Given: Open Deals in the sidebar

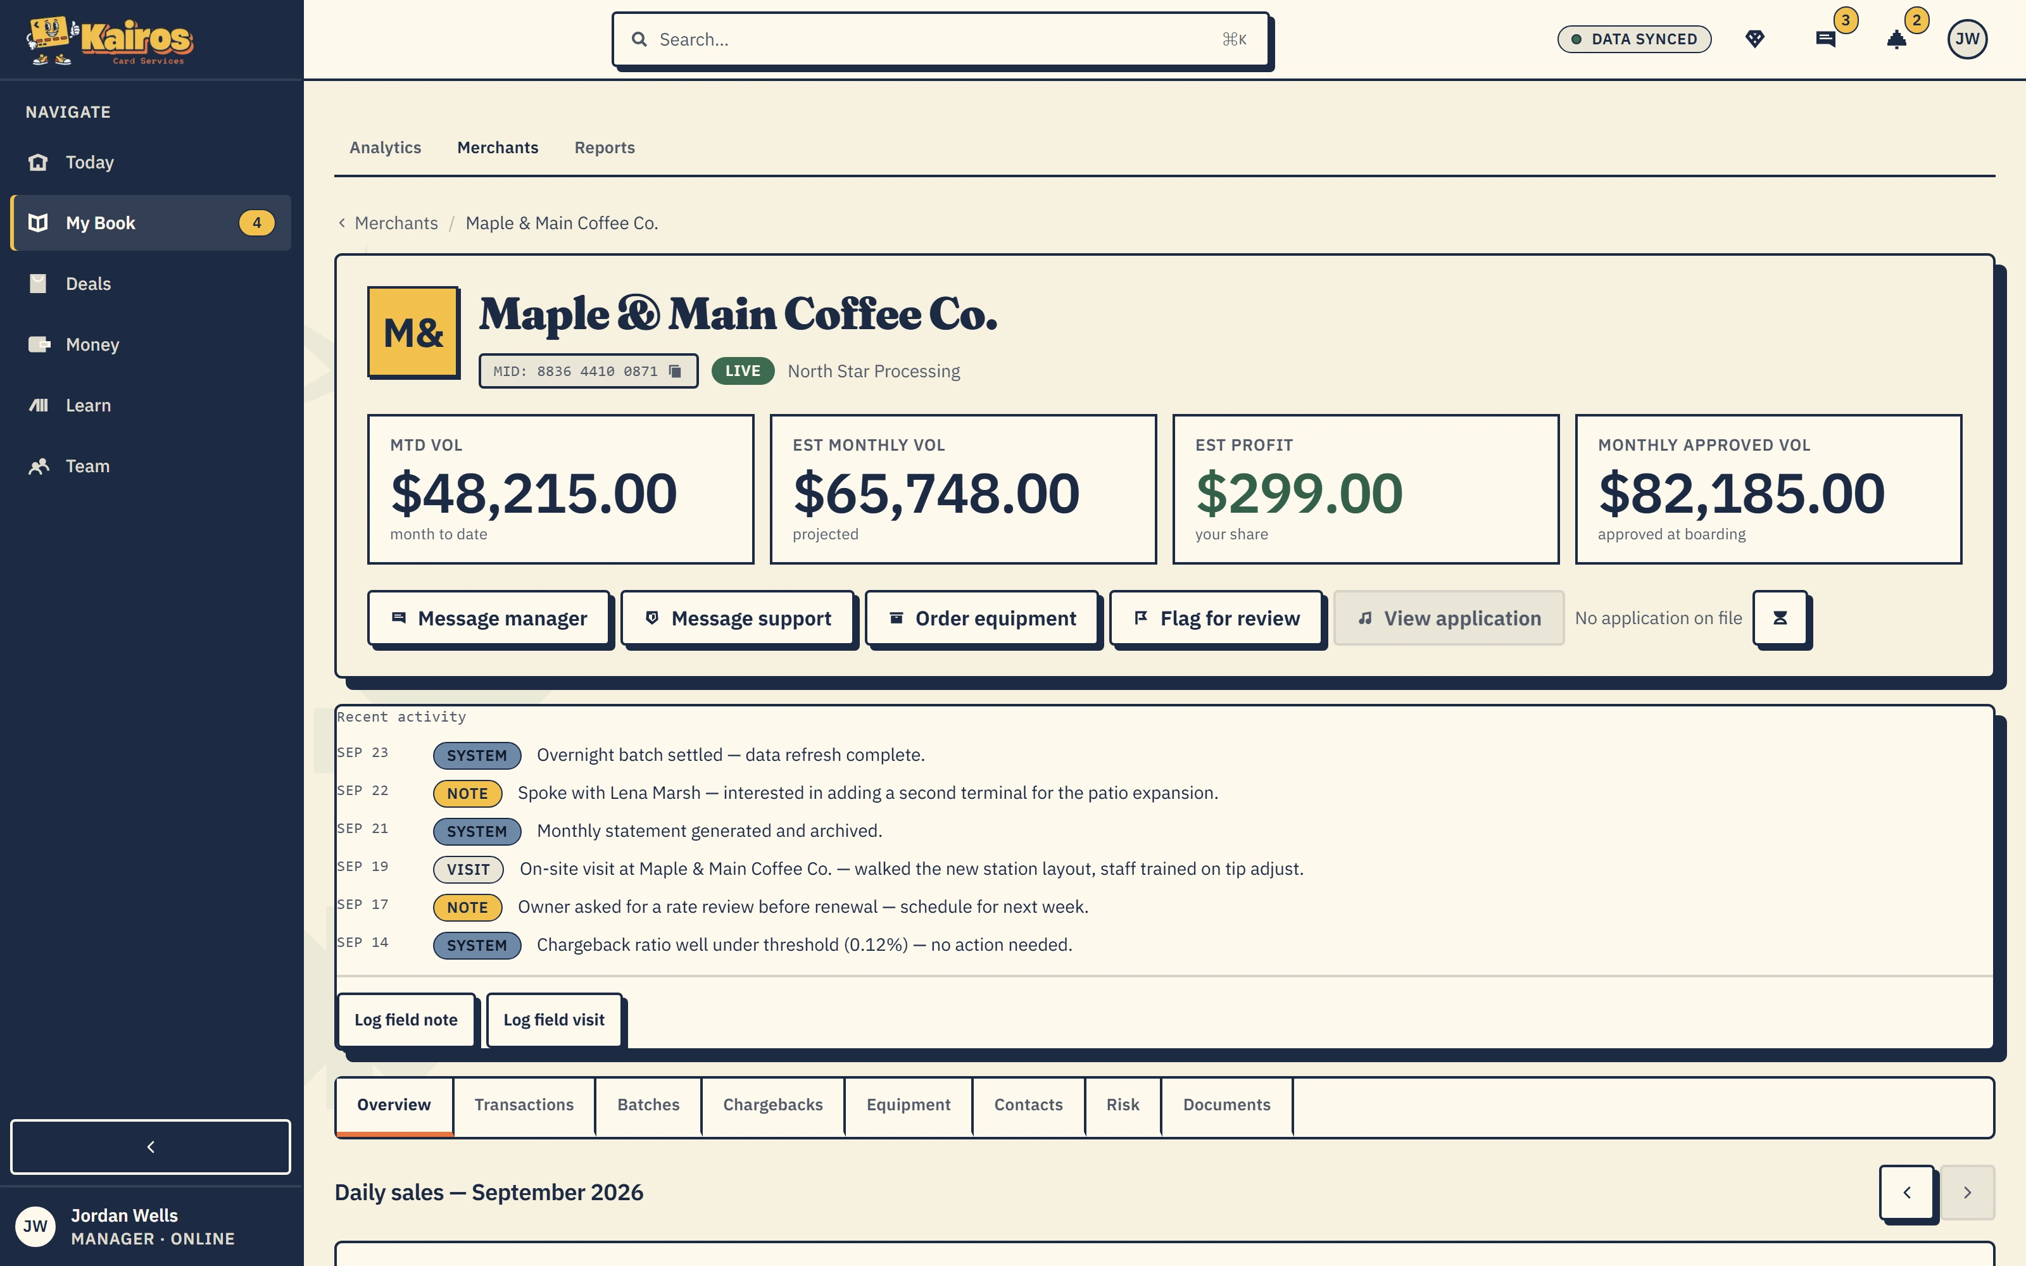Looking at the screenshot, I should click(x=151, y=284).
